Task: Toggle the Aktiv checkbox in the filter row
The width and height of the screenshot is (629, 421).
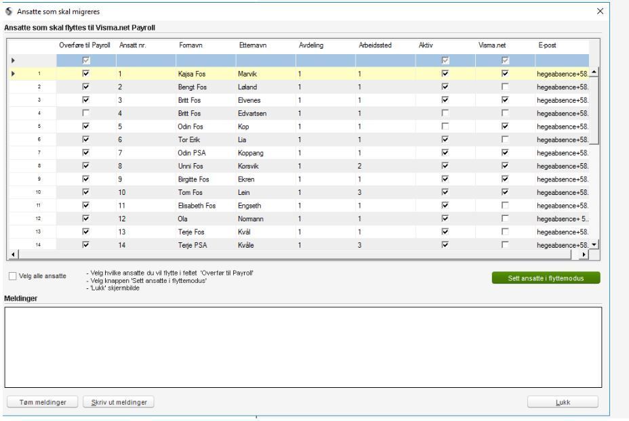Action: click(x=445, y=60)
